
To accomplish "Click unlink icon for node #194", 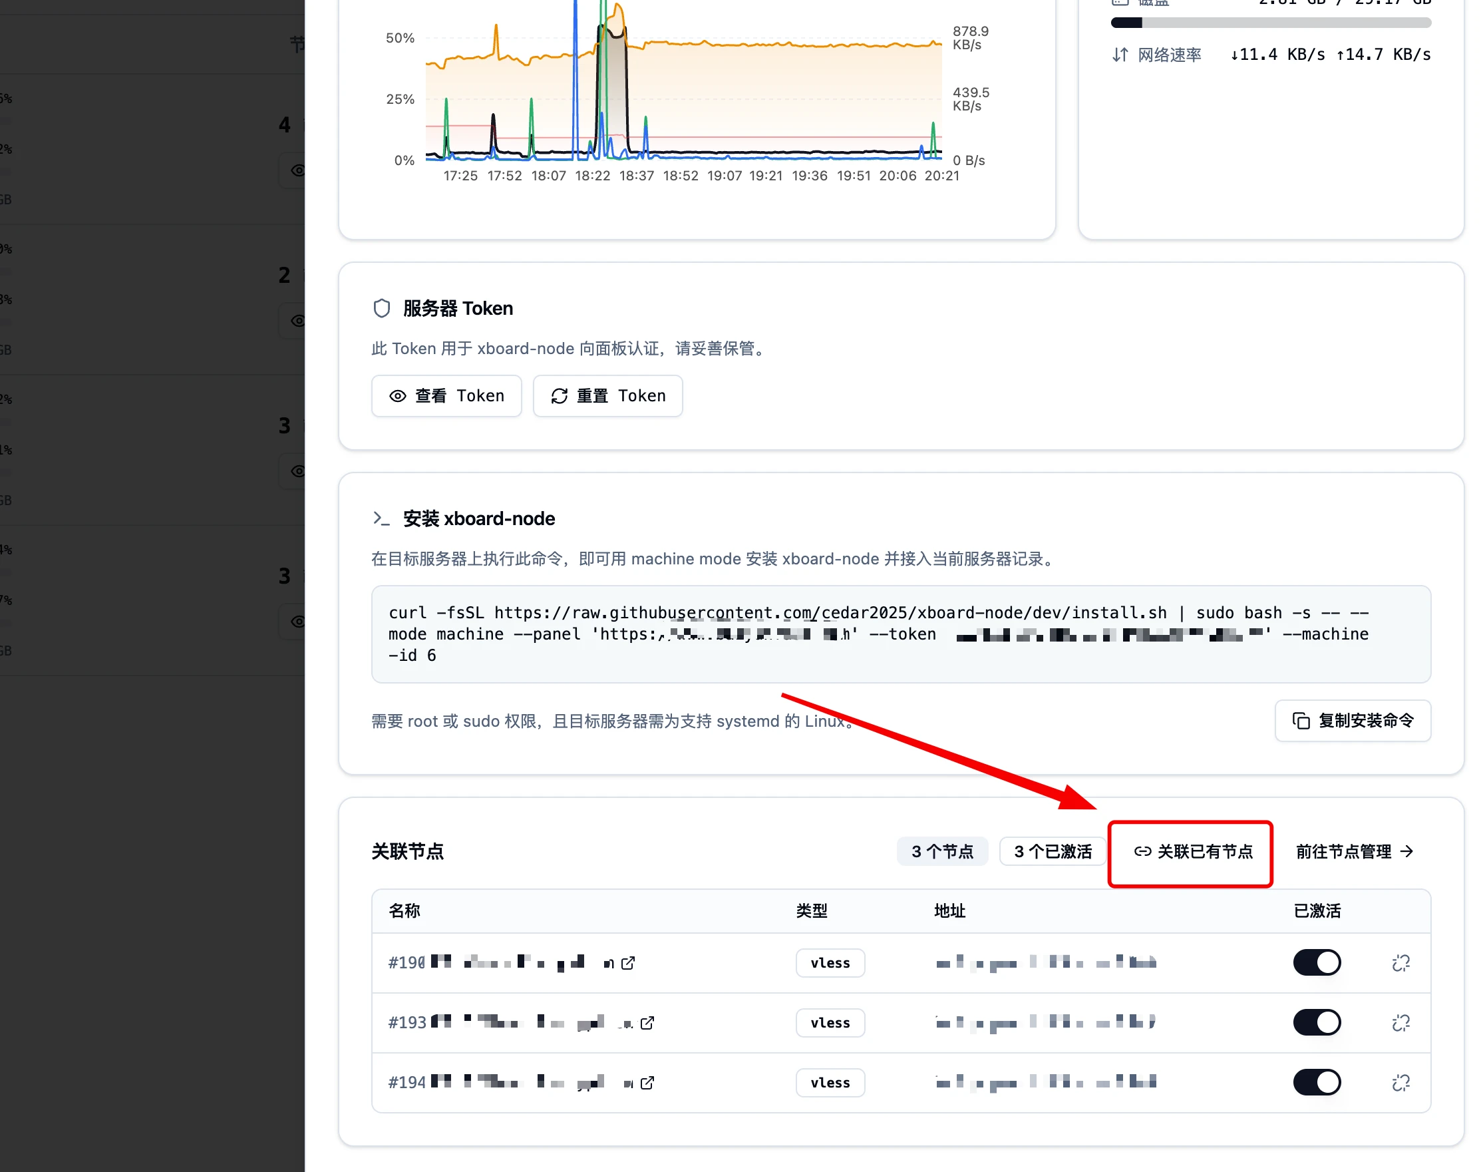I will pos(1401,1082).
